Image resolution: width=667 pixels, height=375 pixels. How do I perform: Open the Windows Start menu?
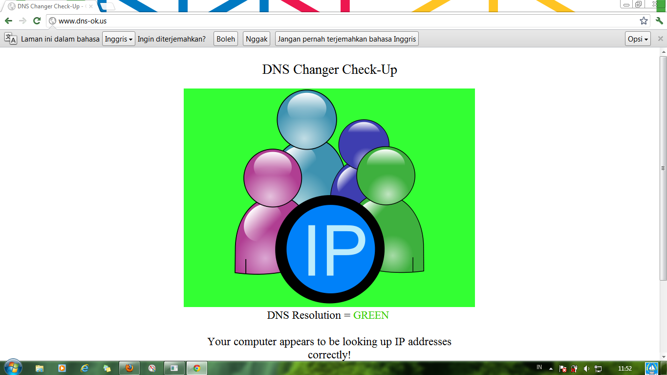pos(13,368)
